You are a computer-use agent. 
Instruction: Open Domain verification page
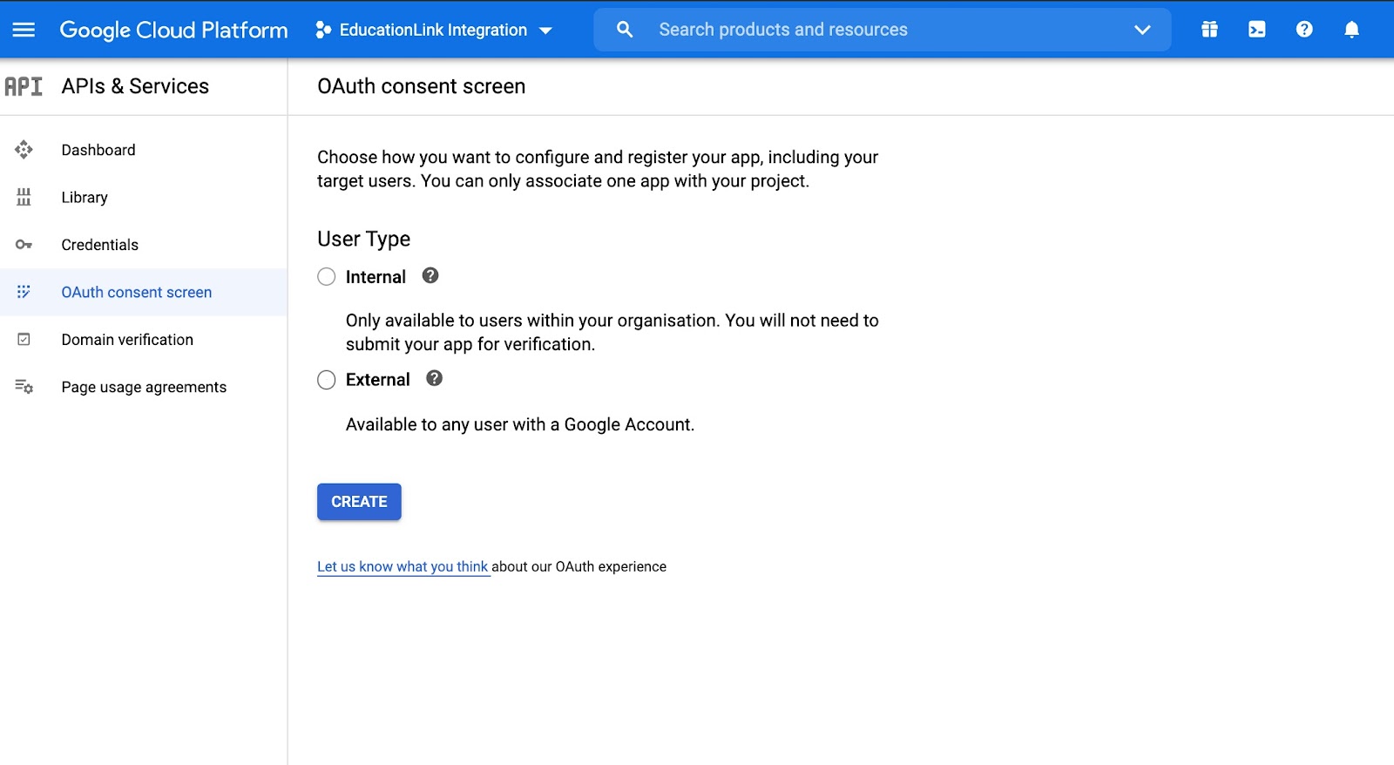coord(127,340)
